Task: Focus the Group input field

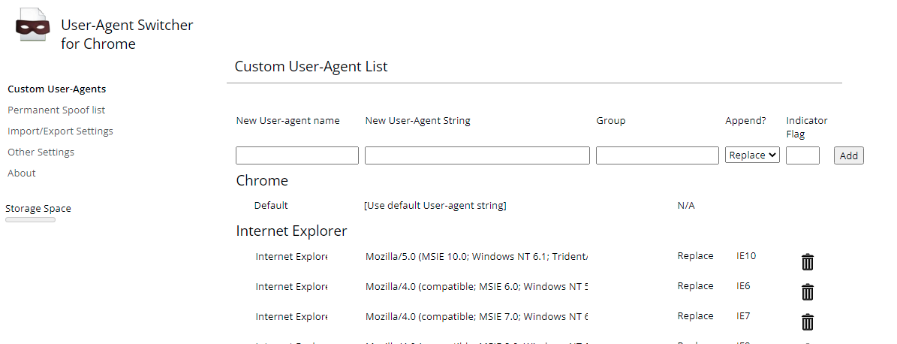Action: click(658, 155)
